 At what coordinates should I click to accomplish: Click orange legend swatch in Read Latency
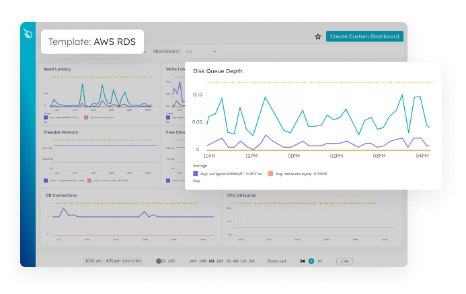(86, 117)
